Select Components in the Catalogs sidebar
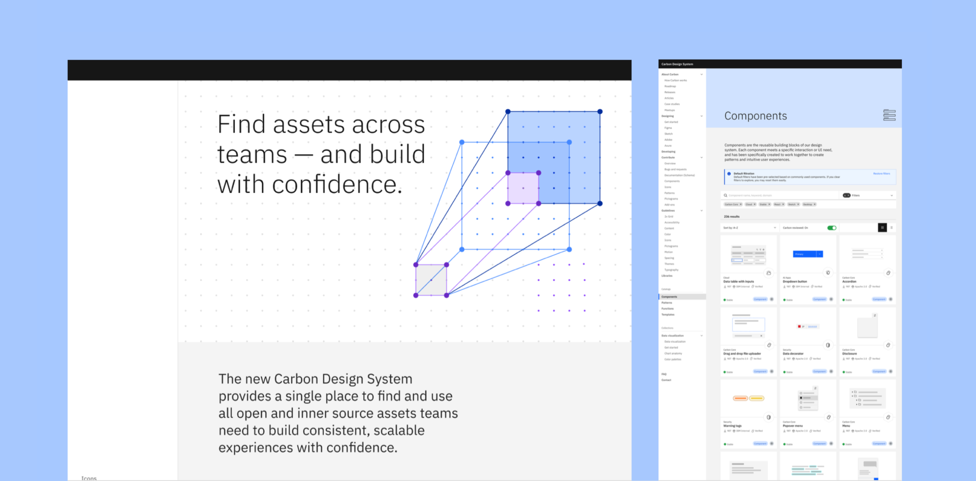This screenshot has width=976, height=481. coord(682,297)
